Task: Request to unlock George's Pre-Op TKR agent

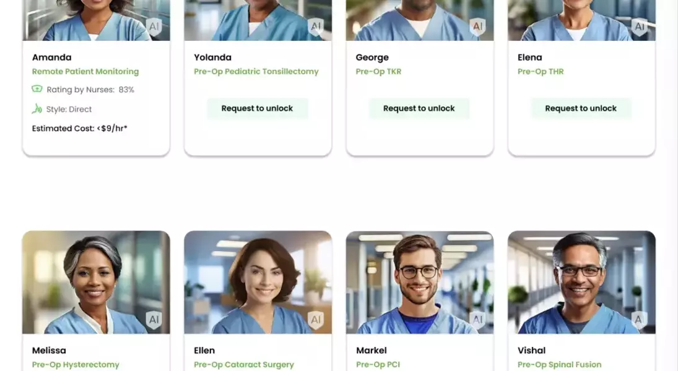Action: pyautogui.click(x=419, y=108)
